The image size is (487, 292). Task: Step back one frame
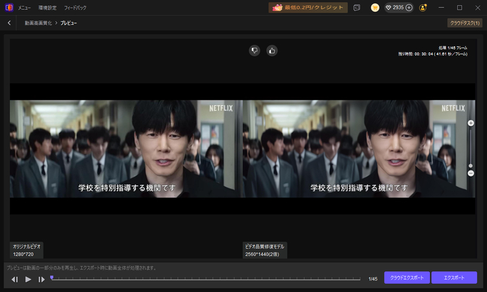[14, 279]
